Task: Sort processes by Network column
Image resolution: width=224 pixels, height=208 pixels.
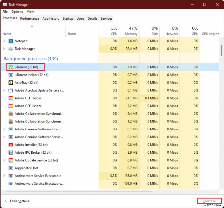Action: (170, 31)
